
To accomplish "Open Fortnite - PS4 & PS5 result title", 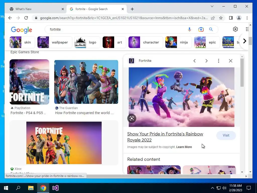I will pyautogui.click(x=28, y=113).
